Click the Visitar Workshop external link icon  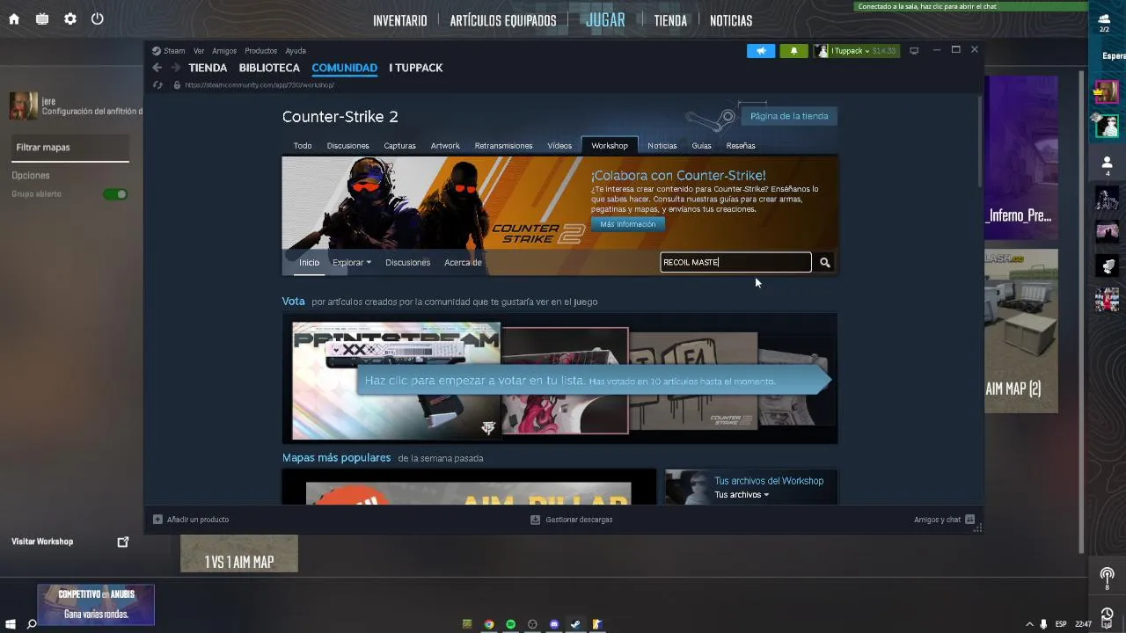coord(123,542)
